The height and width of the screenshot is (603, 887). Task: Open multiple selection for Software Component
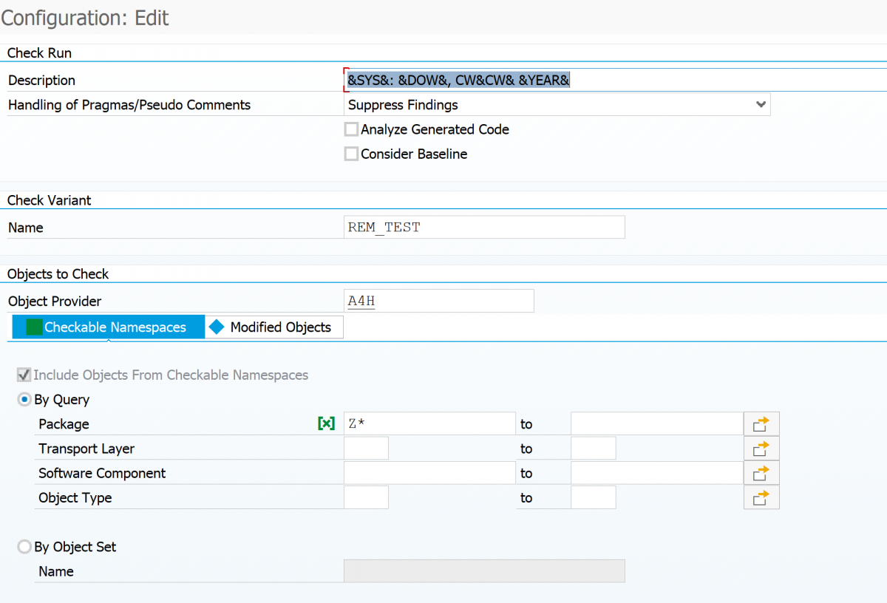(x=761, y=473)
